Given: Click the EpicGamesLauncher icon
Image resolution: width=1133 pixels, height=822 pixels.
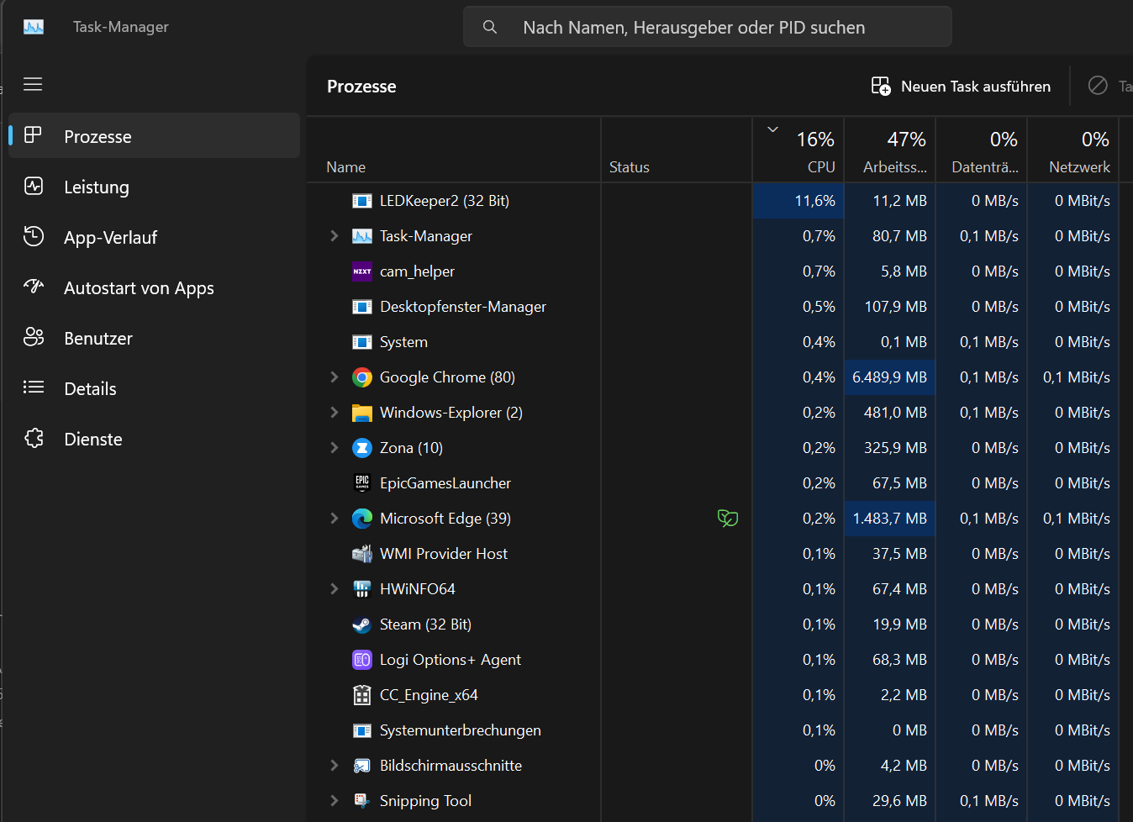Looking at the screenshot, I should click(362, 483).
